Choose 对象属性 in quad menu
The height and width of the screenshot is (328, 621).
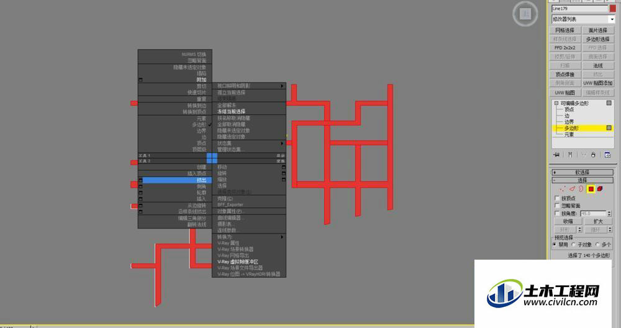coord(229,211)
